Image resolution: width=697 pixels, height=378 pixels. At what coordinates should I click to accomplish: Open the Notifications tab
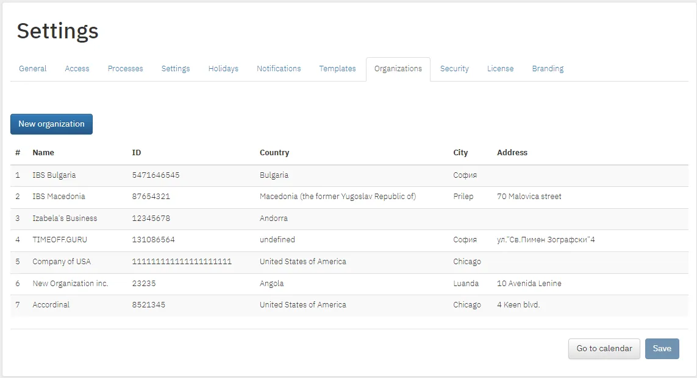tap(279, 69)
